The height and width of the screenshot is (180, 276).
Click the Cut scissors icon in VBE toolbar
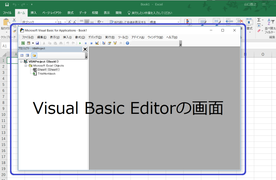point(44,43)
